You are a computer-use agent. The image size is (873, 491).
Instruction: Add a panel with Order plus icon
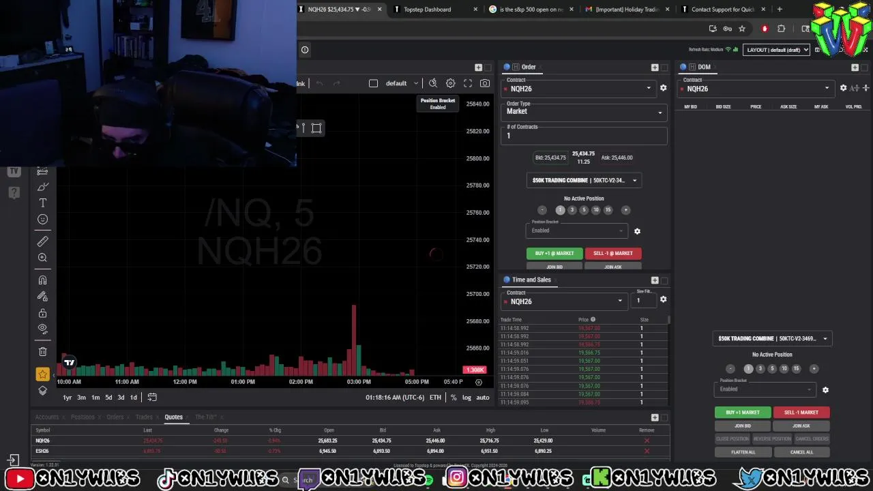coord(655,67)
